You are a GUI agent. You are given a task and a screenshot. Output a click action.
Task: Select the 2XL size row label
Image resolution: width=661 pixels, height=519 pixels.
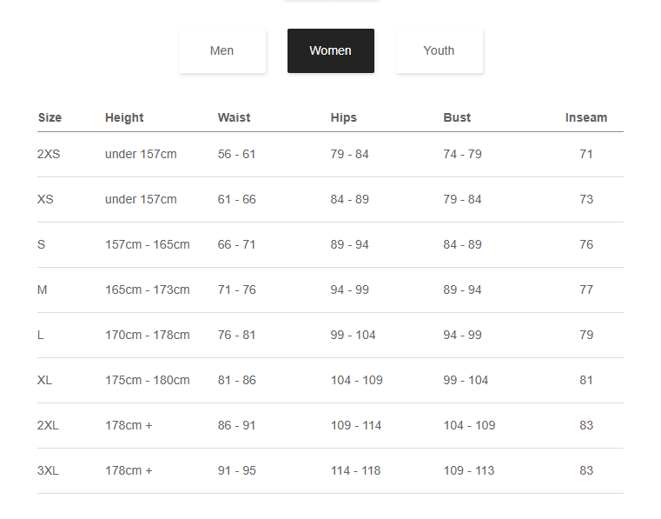click(48, 425)
